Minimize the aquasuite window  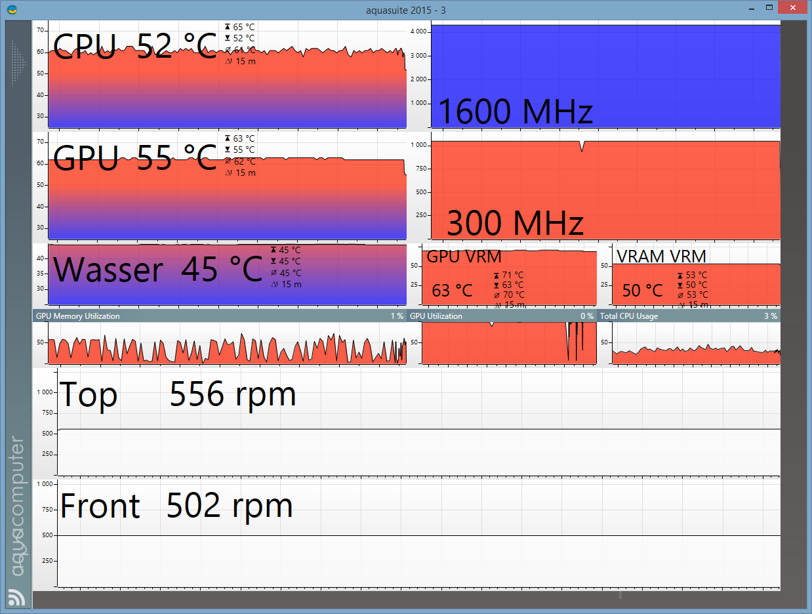(751, 8)
